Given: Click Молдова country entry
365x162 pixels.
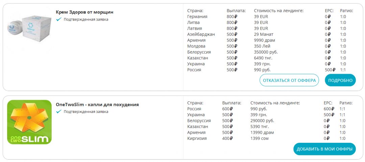Looking at the screenshot, I should tap(196, 46).
